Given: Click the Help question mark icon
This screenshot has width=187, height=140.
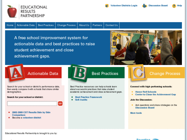Looking at the screenshot, I should pos(174,6).
